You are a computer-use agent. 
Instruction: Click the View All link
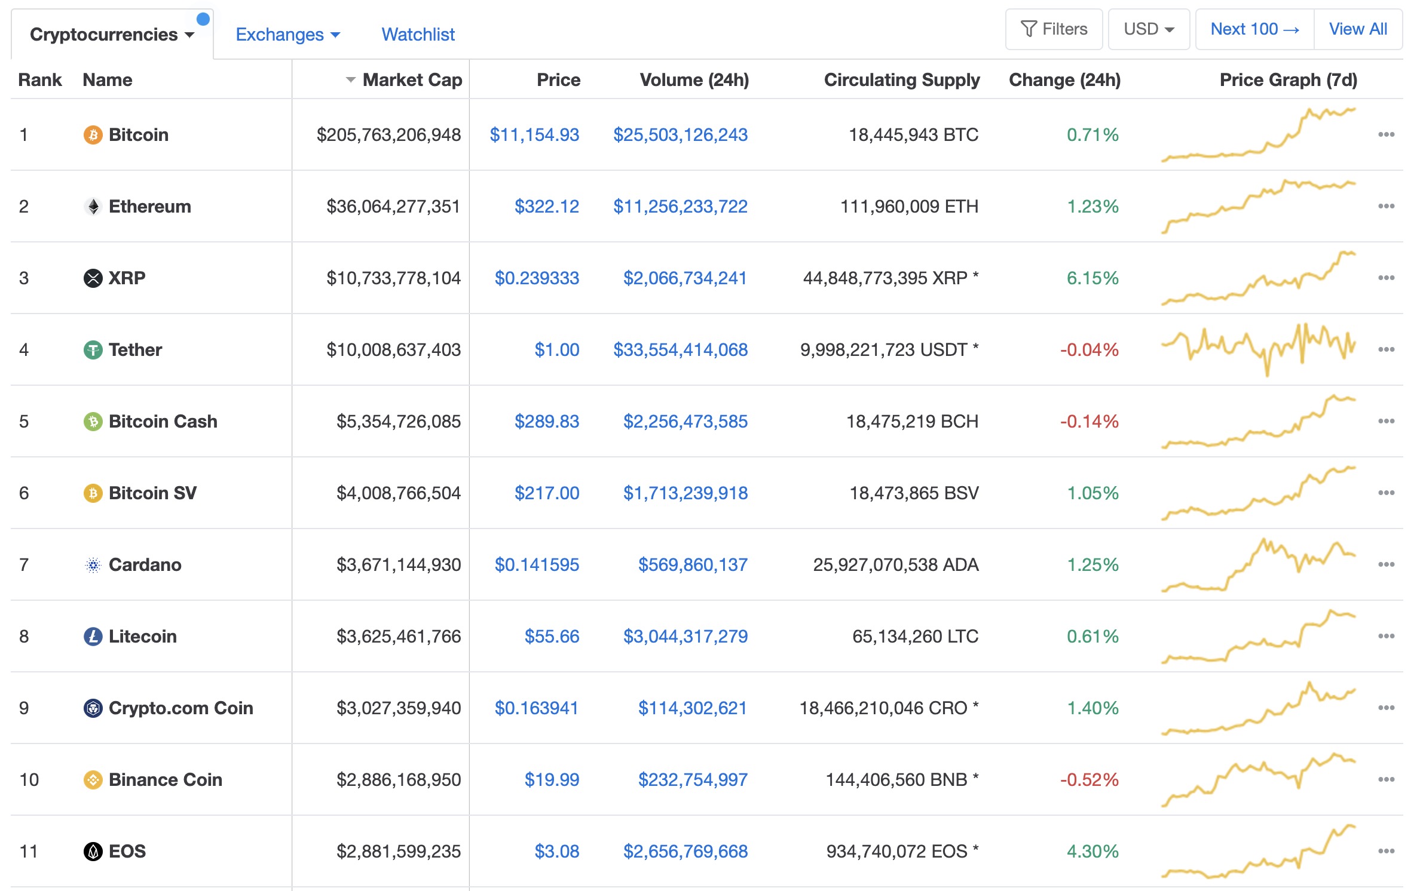click(x=1357, y=29)
